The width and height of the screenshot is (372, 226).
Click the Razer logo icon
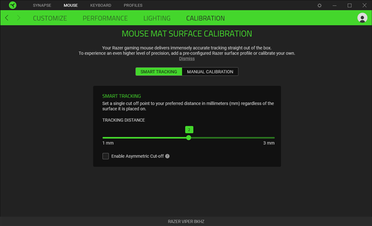[x=13, y=5]
